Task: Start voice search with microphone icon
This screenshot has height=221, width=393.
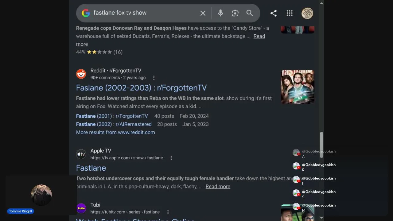Action: pos(220,13)
